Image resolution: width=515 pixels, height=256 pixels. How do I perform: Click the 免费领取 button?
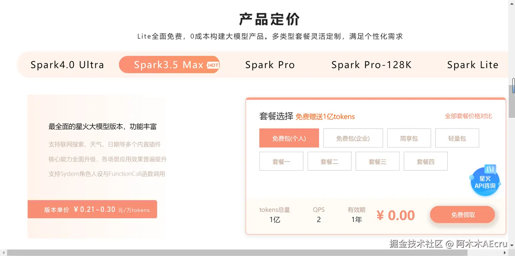pos(462,215)
